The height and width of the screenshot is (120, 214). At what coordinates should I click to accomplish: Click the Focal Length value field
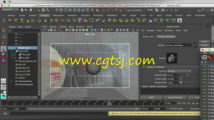[173, 79]
